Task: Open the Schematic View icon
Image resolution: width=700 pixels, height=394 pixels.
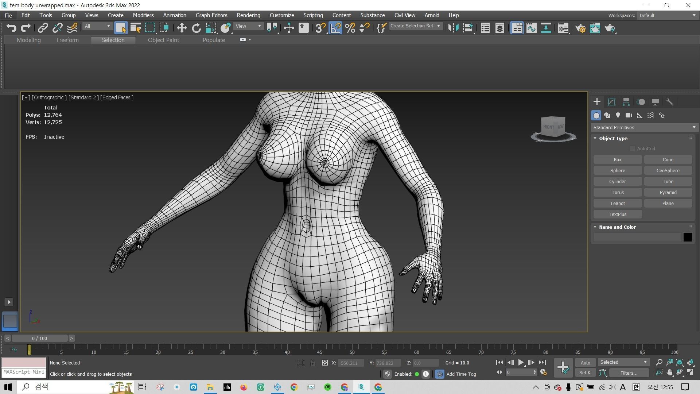Action: pos(546,28)
